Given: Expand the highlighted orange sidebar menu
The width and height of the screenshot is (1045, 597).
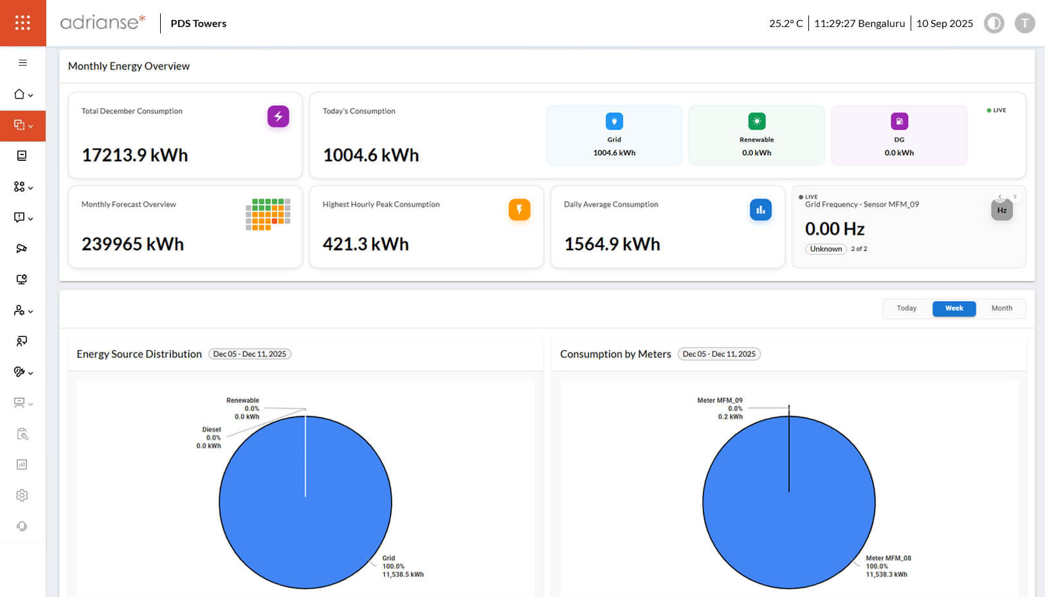Looking at the screenshot, I should (23, 125).
